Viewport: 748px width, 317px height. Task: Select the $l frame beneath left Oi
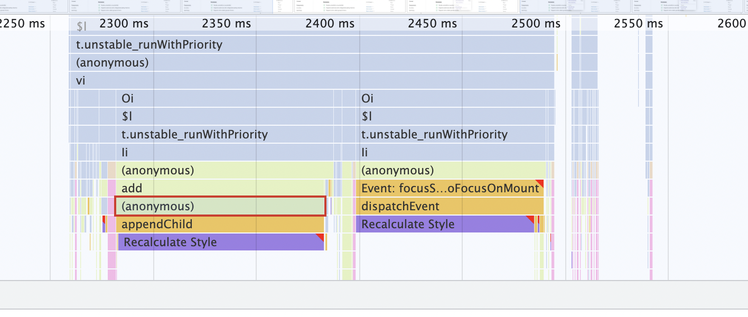(225, 117)
